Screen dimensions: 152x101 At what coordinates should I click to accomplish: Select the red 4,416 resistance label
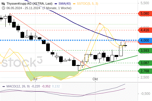pyautogui.click(x=145, y=30)
